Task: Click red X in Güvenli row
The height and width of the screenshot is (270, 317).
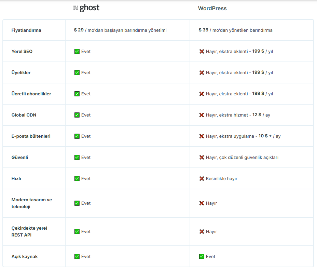Action: (x=202, y=157)
